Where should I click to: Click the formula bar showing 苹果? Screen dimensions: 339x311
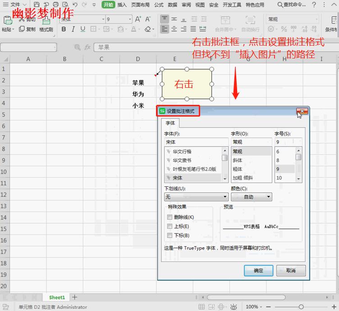point(216,47)
